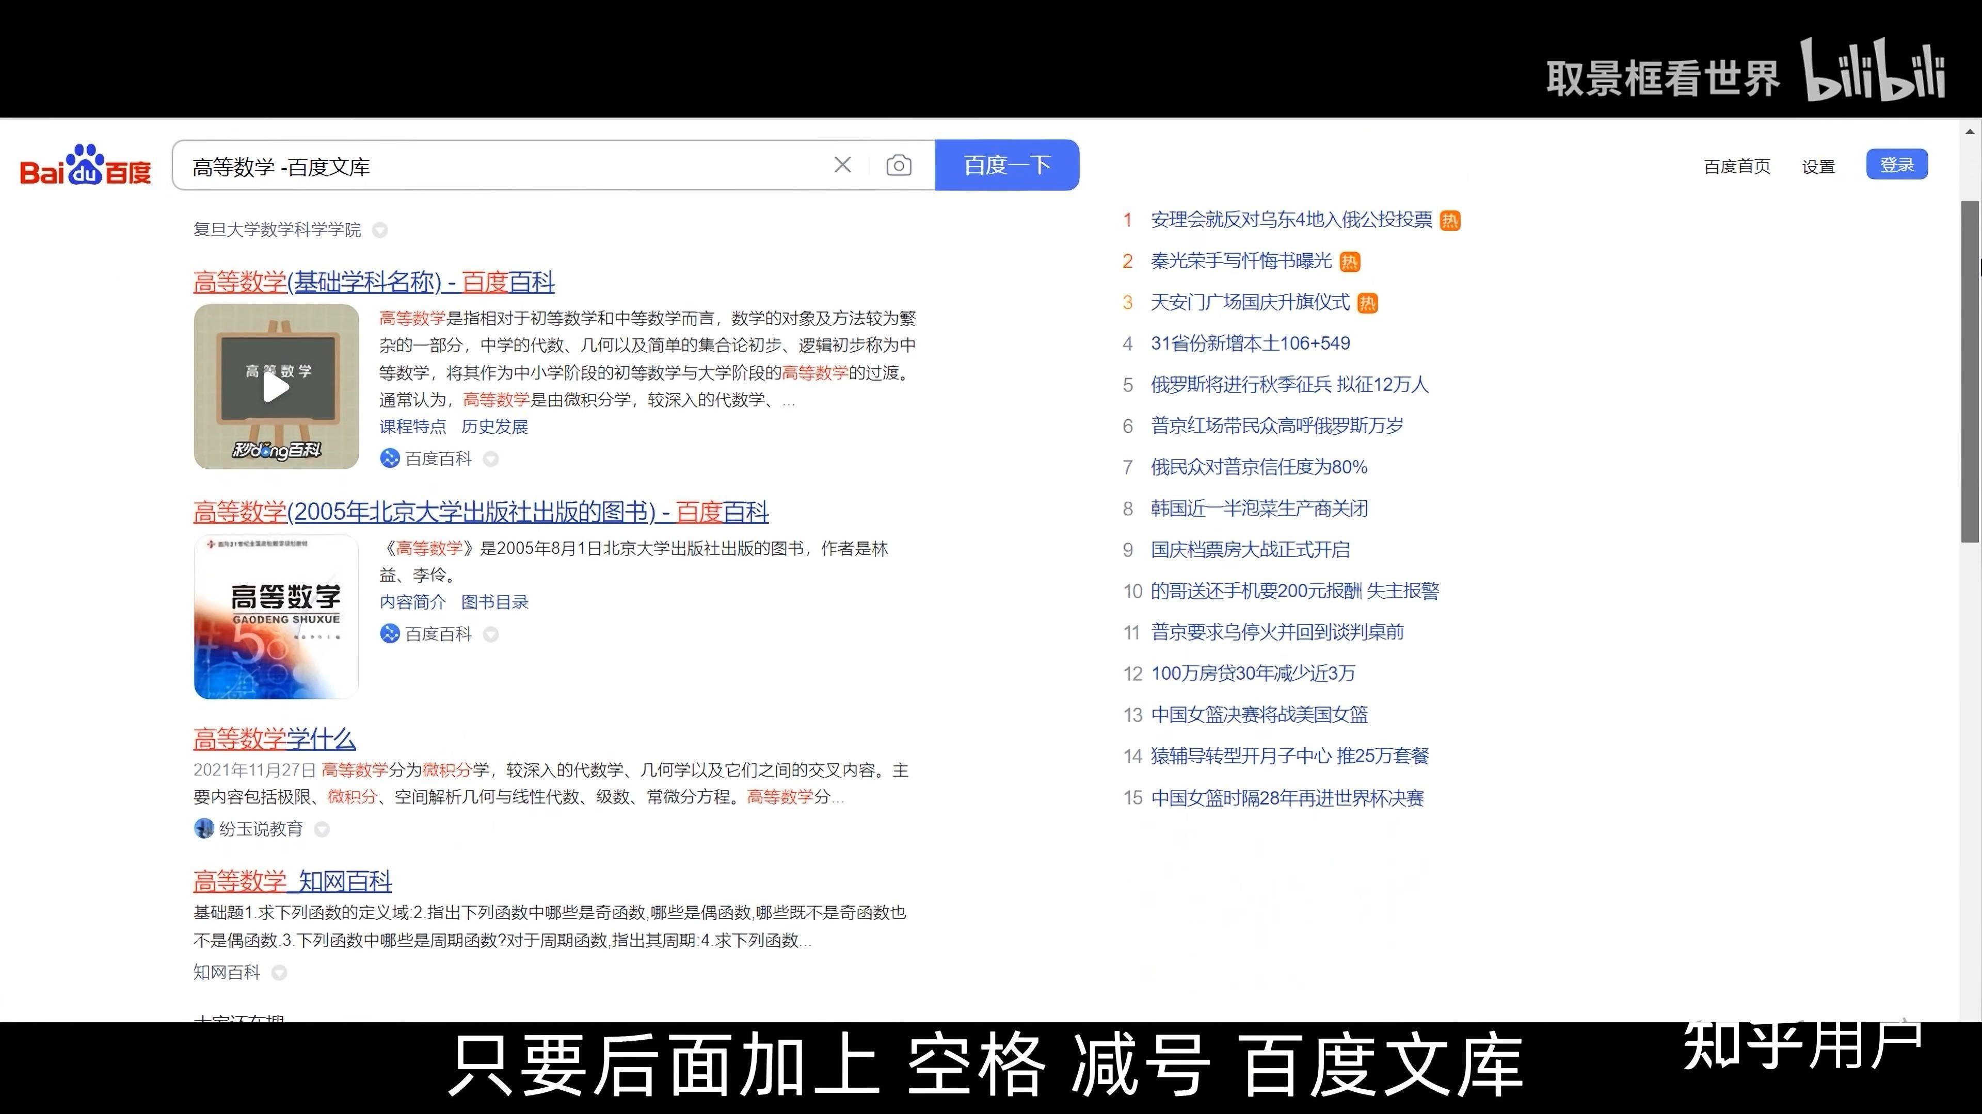Expand dropdown beside second 百度百科 source
This screenshot has height=1114, width=1982.
pyautogui.click(x=490, y=634)
